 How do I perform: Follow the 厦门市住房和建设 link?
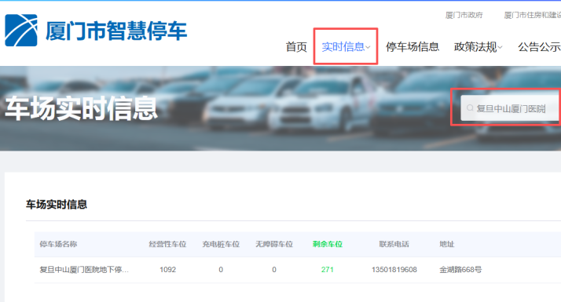(x=533, y=15)
